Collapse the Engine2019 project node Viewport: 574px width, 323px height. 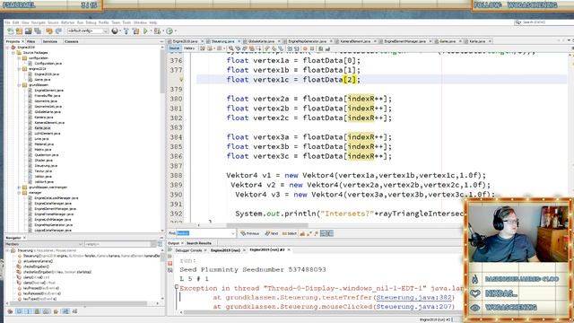coord(8,48)
